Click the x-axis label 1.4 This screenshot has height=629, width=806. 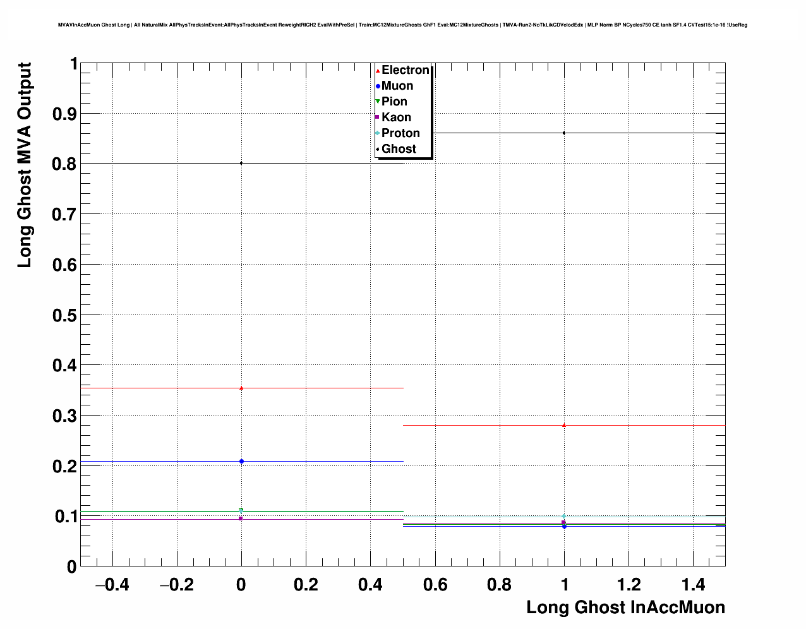click(694, 585)
